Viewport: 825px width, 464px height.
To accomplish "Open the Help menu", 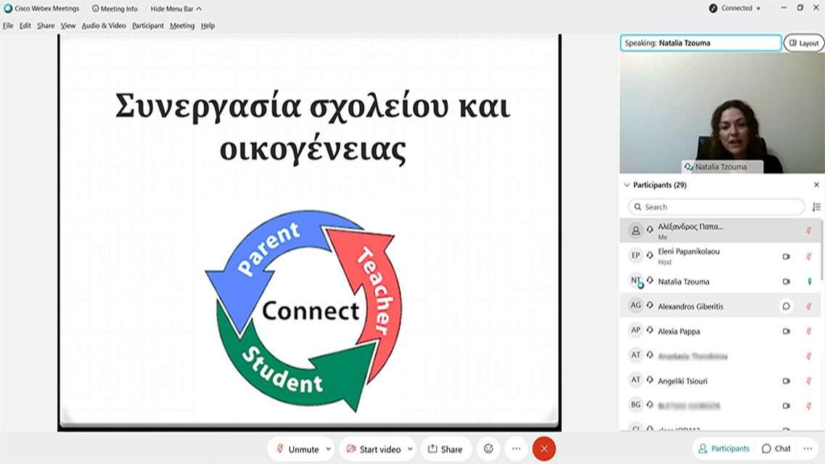I will 208,25.
